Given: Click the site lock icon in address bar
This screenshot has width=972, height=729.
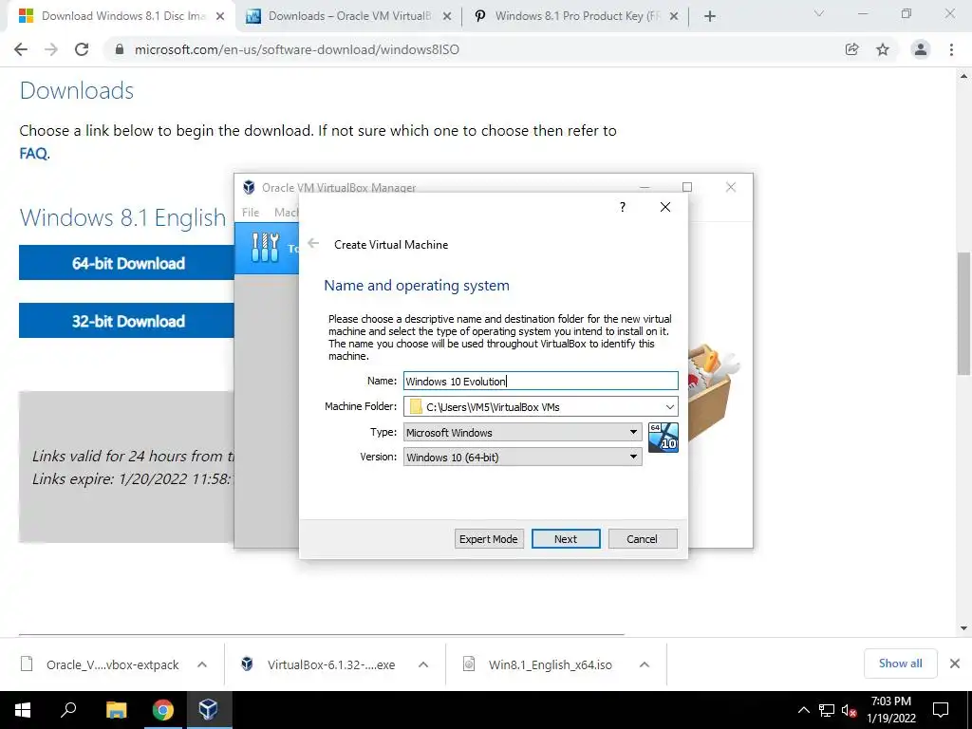Looking at the screenshot, I should click(x=120, y=49).
